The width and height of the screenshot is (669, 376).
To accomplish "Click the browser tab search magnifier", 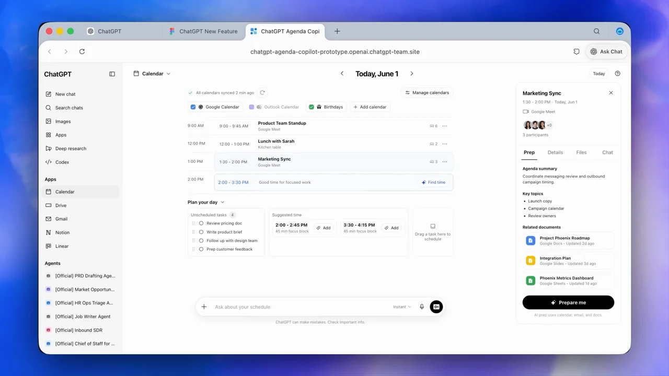I will [x=596, y=31].
